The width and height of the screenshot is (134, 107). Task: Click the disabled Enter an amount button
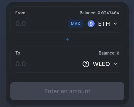tap(67, 91)
